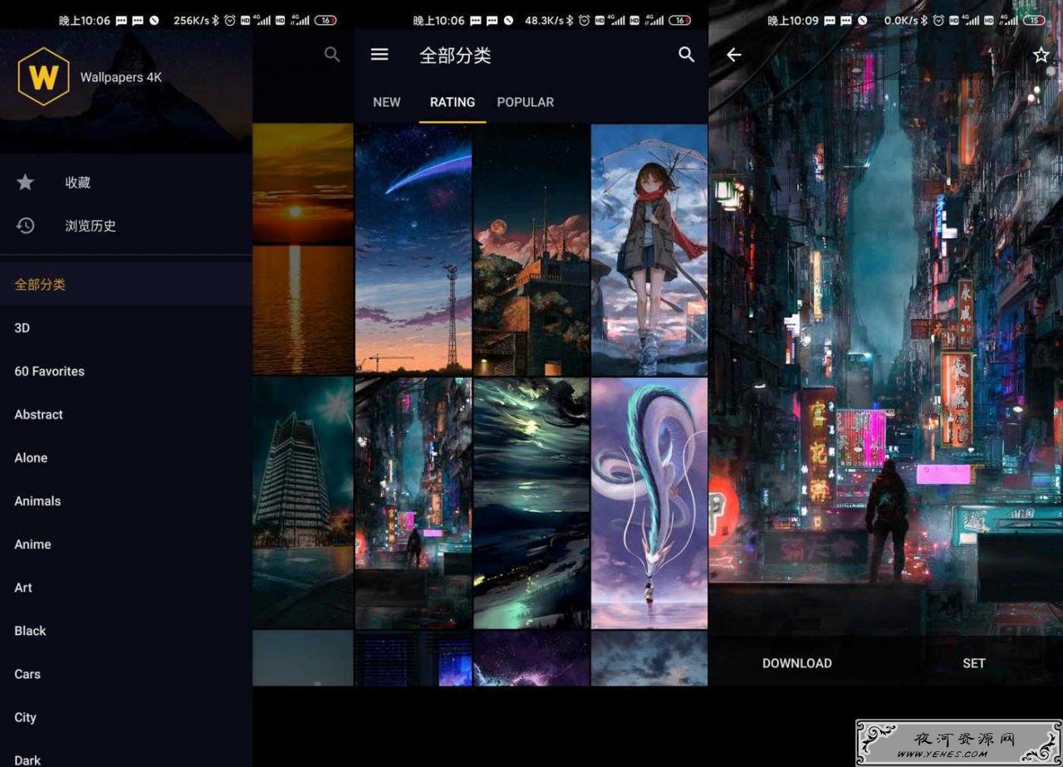The width and height of the screenshot is (1063, 767).
Task: Tap the Bluetooth icon in middle status bar
Action: click(x=568, y=21)
